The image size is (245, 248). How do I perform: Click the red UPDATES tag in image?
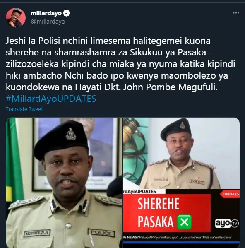tap(230, 194)
